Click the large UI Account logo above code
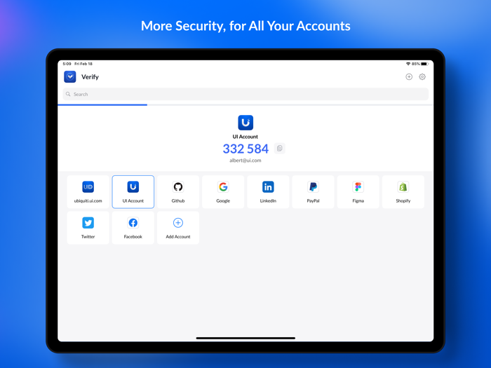This screenshot has height=368, width=491. [x=245, y=123]
